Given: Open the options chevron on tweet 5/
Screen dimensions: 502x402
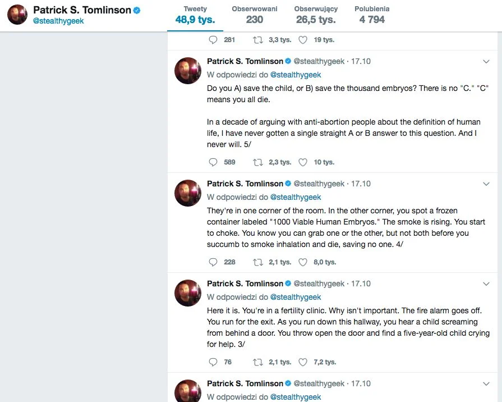Looking at the screenshot, I should coord(486,62).
